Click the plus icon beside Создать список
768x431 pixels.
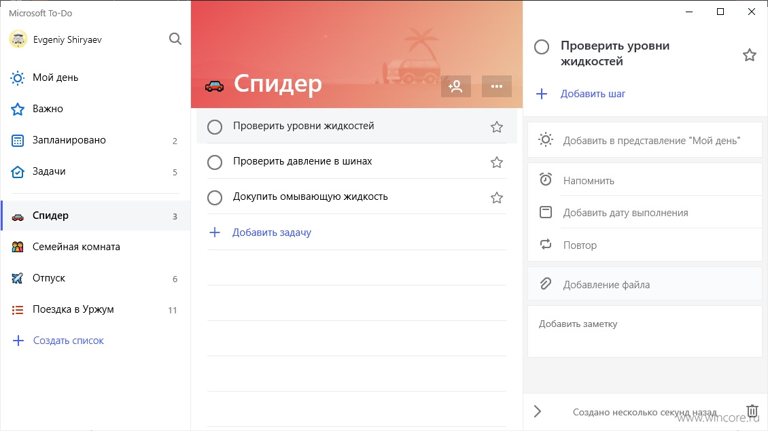pyautogui.click(x=18, y=341)
